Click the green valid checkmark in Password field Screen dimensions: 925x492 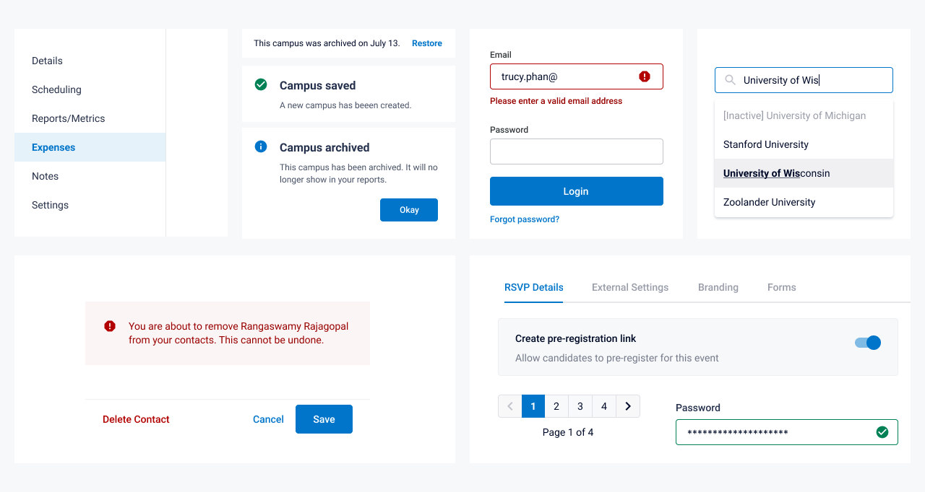click(882, 432)
